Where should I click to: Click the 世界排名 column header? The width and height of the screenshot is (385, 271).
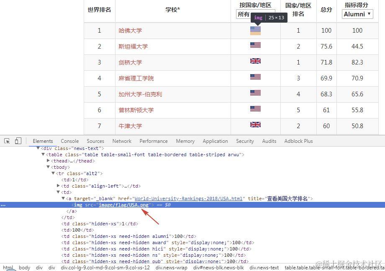pos(100,10)
